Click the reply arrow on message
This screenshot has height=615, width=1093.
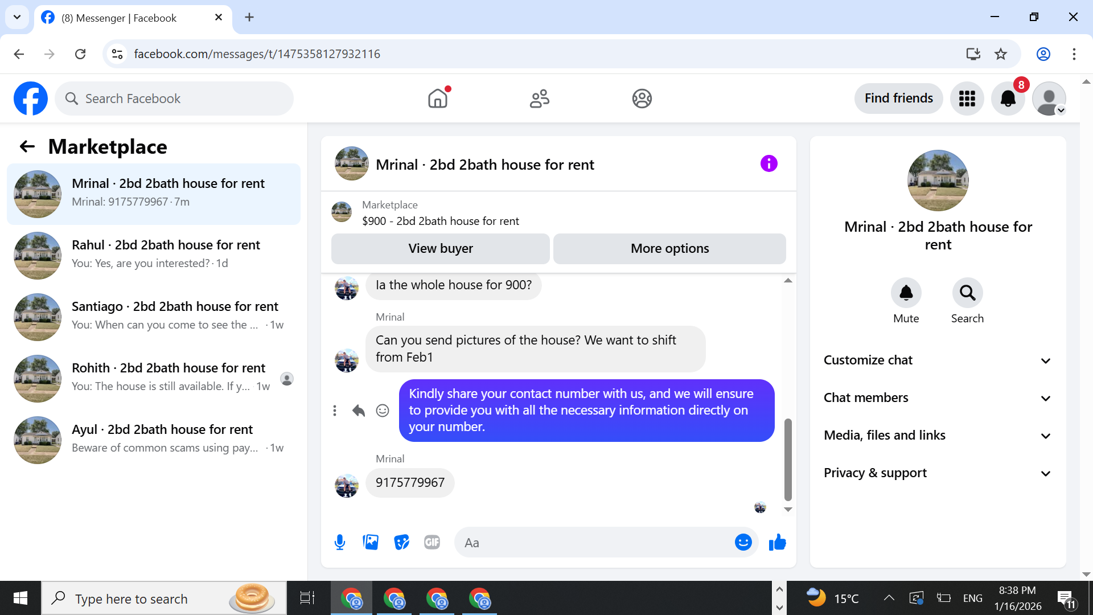[x=358, y=411]
